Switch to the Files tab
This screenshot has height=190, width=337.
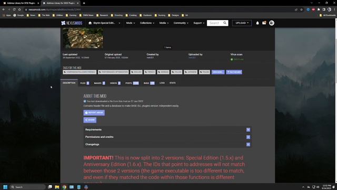[x=84, y=83]
